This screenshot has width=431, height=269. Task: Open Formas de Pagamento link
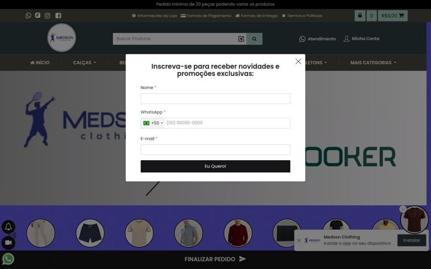206,16
